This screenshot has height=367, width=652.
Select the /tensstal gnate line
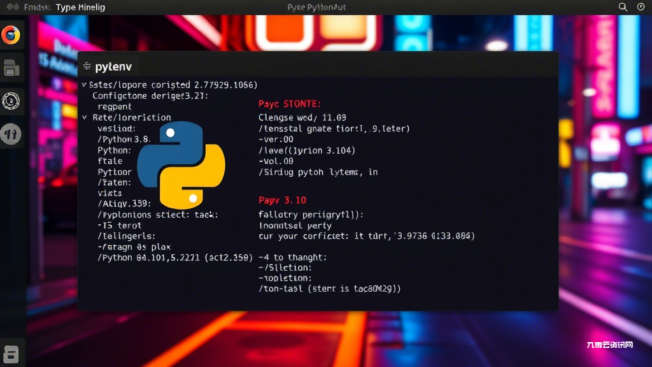point(334,129)
